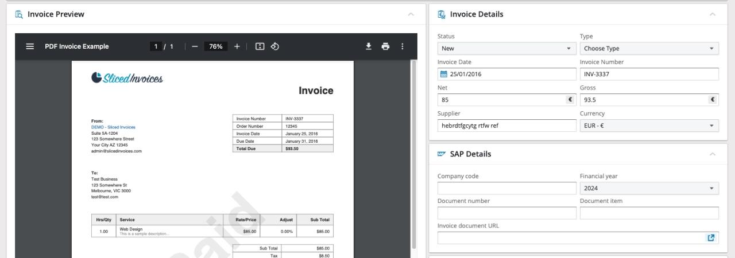Zoom out the PDF with minus button
Viewport: 735px width, 258px height.
click(x=195, y=46)
